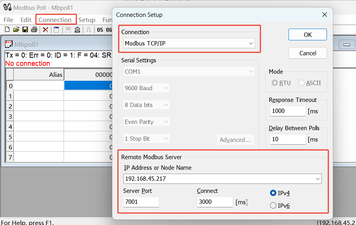The image size is (356, 225).
Task: Open the Even Parity dropdown
Action: click(x=147, y=122)
